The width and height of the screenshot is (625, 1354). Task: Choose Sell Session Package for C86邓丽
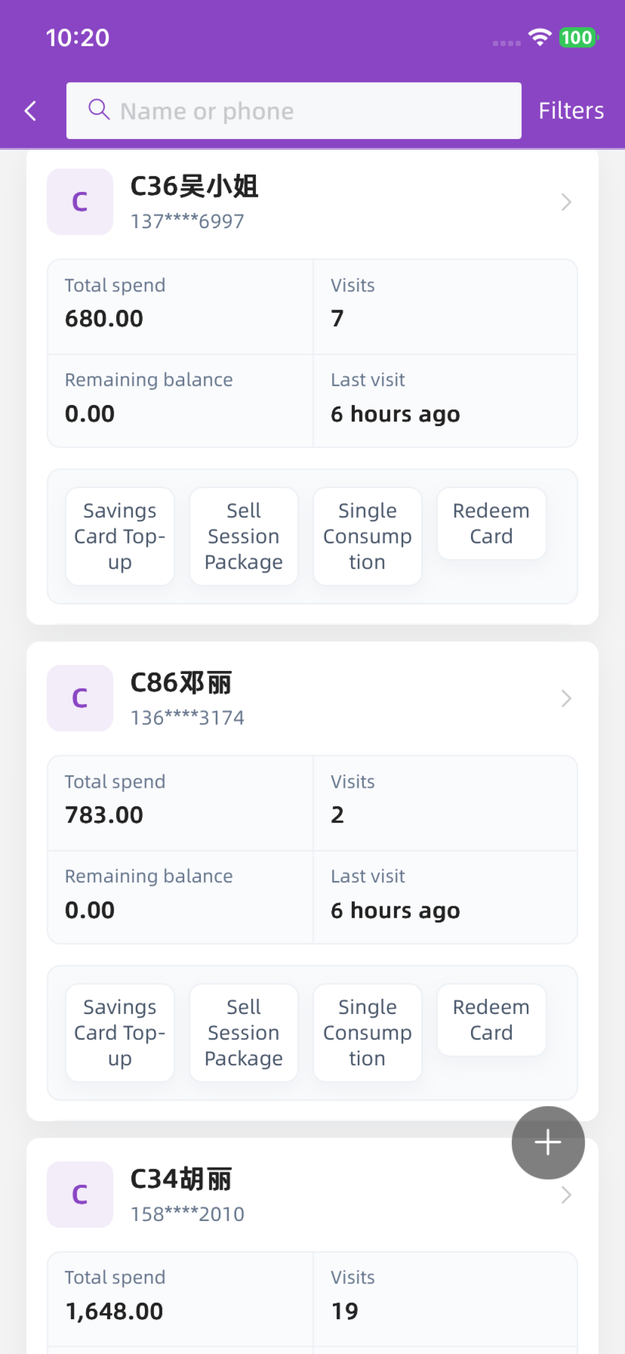(x=244, y=1032)
